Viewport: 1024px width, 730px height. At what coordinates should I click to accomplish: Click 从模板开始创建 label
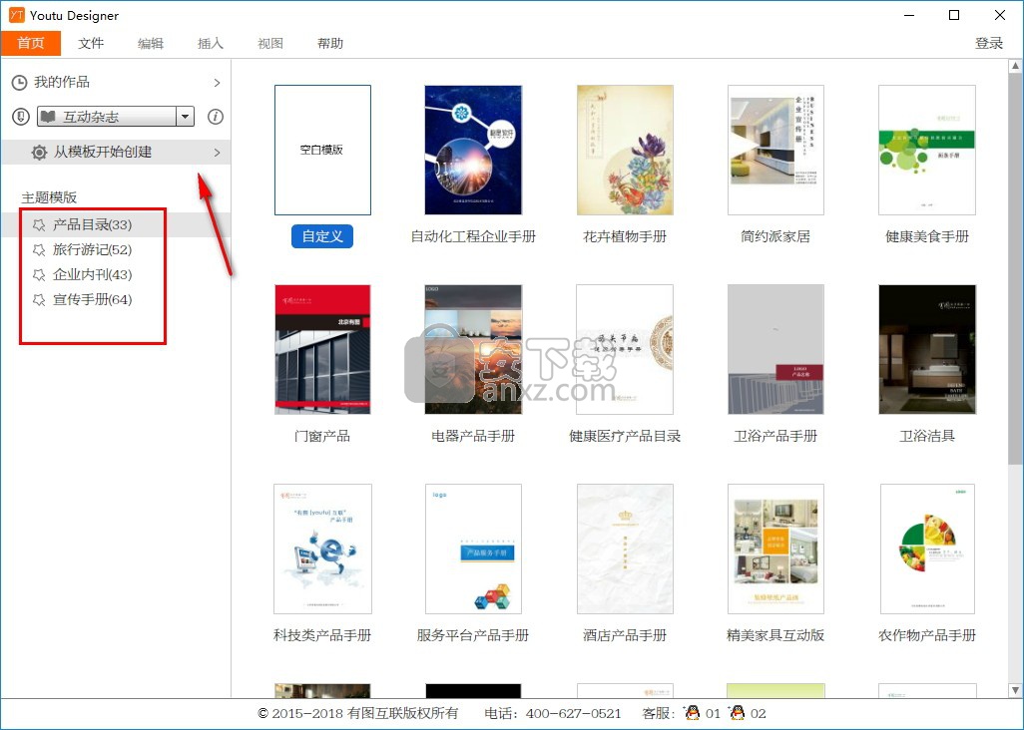[103, 152]
